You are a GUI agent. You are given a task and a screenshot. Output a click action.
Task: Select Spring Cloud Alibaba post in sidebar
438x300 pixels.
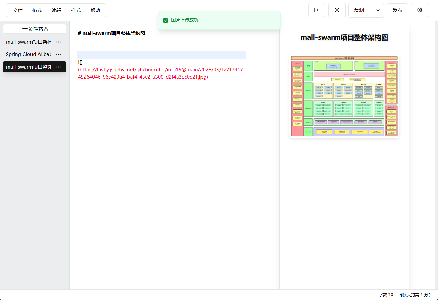(x=28, y=54)
